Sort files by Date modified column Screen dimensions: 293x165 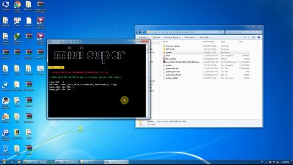coord(208,42)
